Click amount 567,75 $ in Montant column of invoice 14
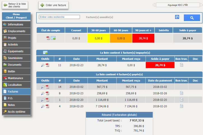This screenshot has width=203, height=135. click(x=102, y=87)
